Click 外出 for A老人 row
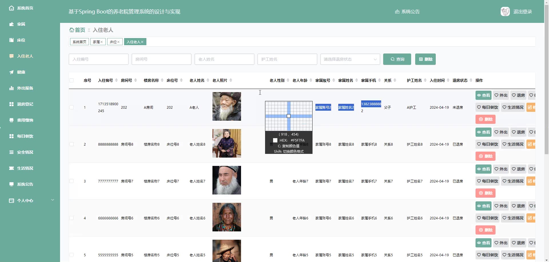 [501, 95]
